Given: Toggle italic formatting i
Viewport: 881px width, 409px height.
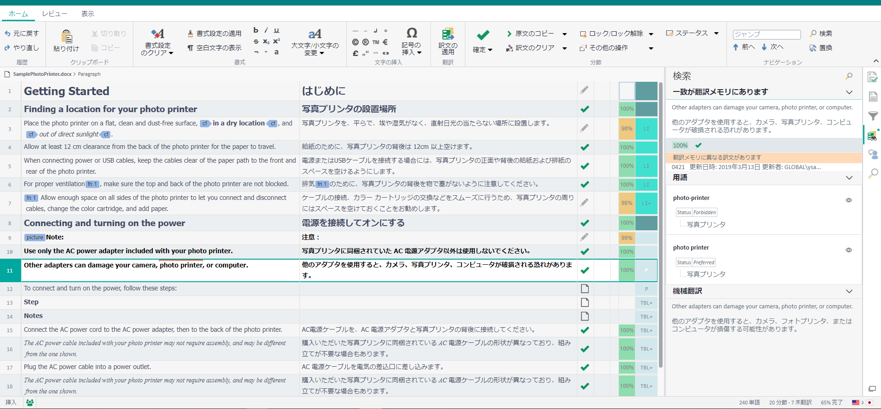Looking at the screenshot, I should click(266, 30).
